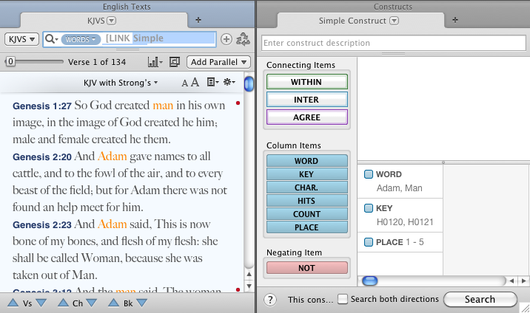Viewport: 530px width, 313px height.
Task: Click the recycle search icon
Action: point(242,39)
